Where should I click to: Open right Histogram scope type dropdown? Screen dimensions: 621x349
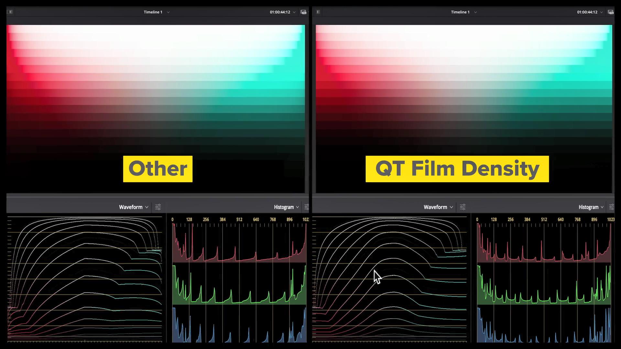(591, 207)
